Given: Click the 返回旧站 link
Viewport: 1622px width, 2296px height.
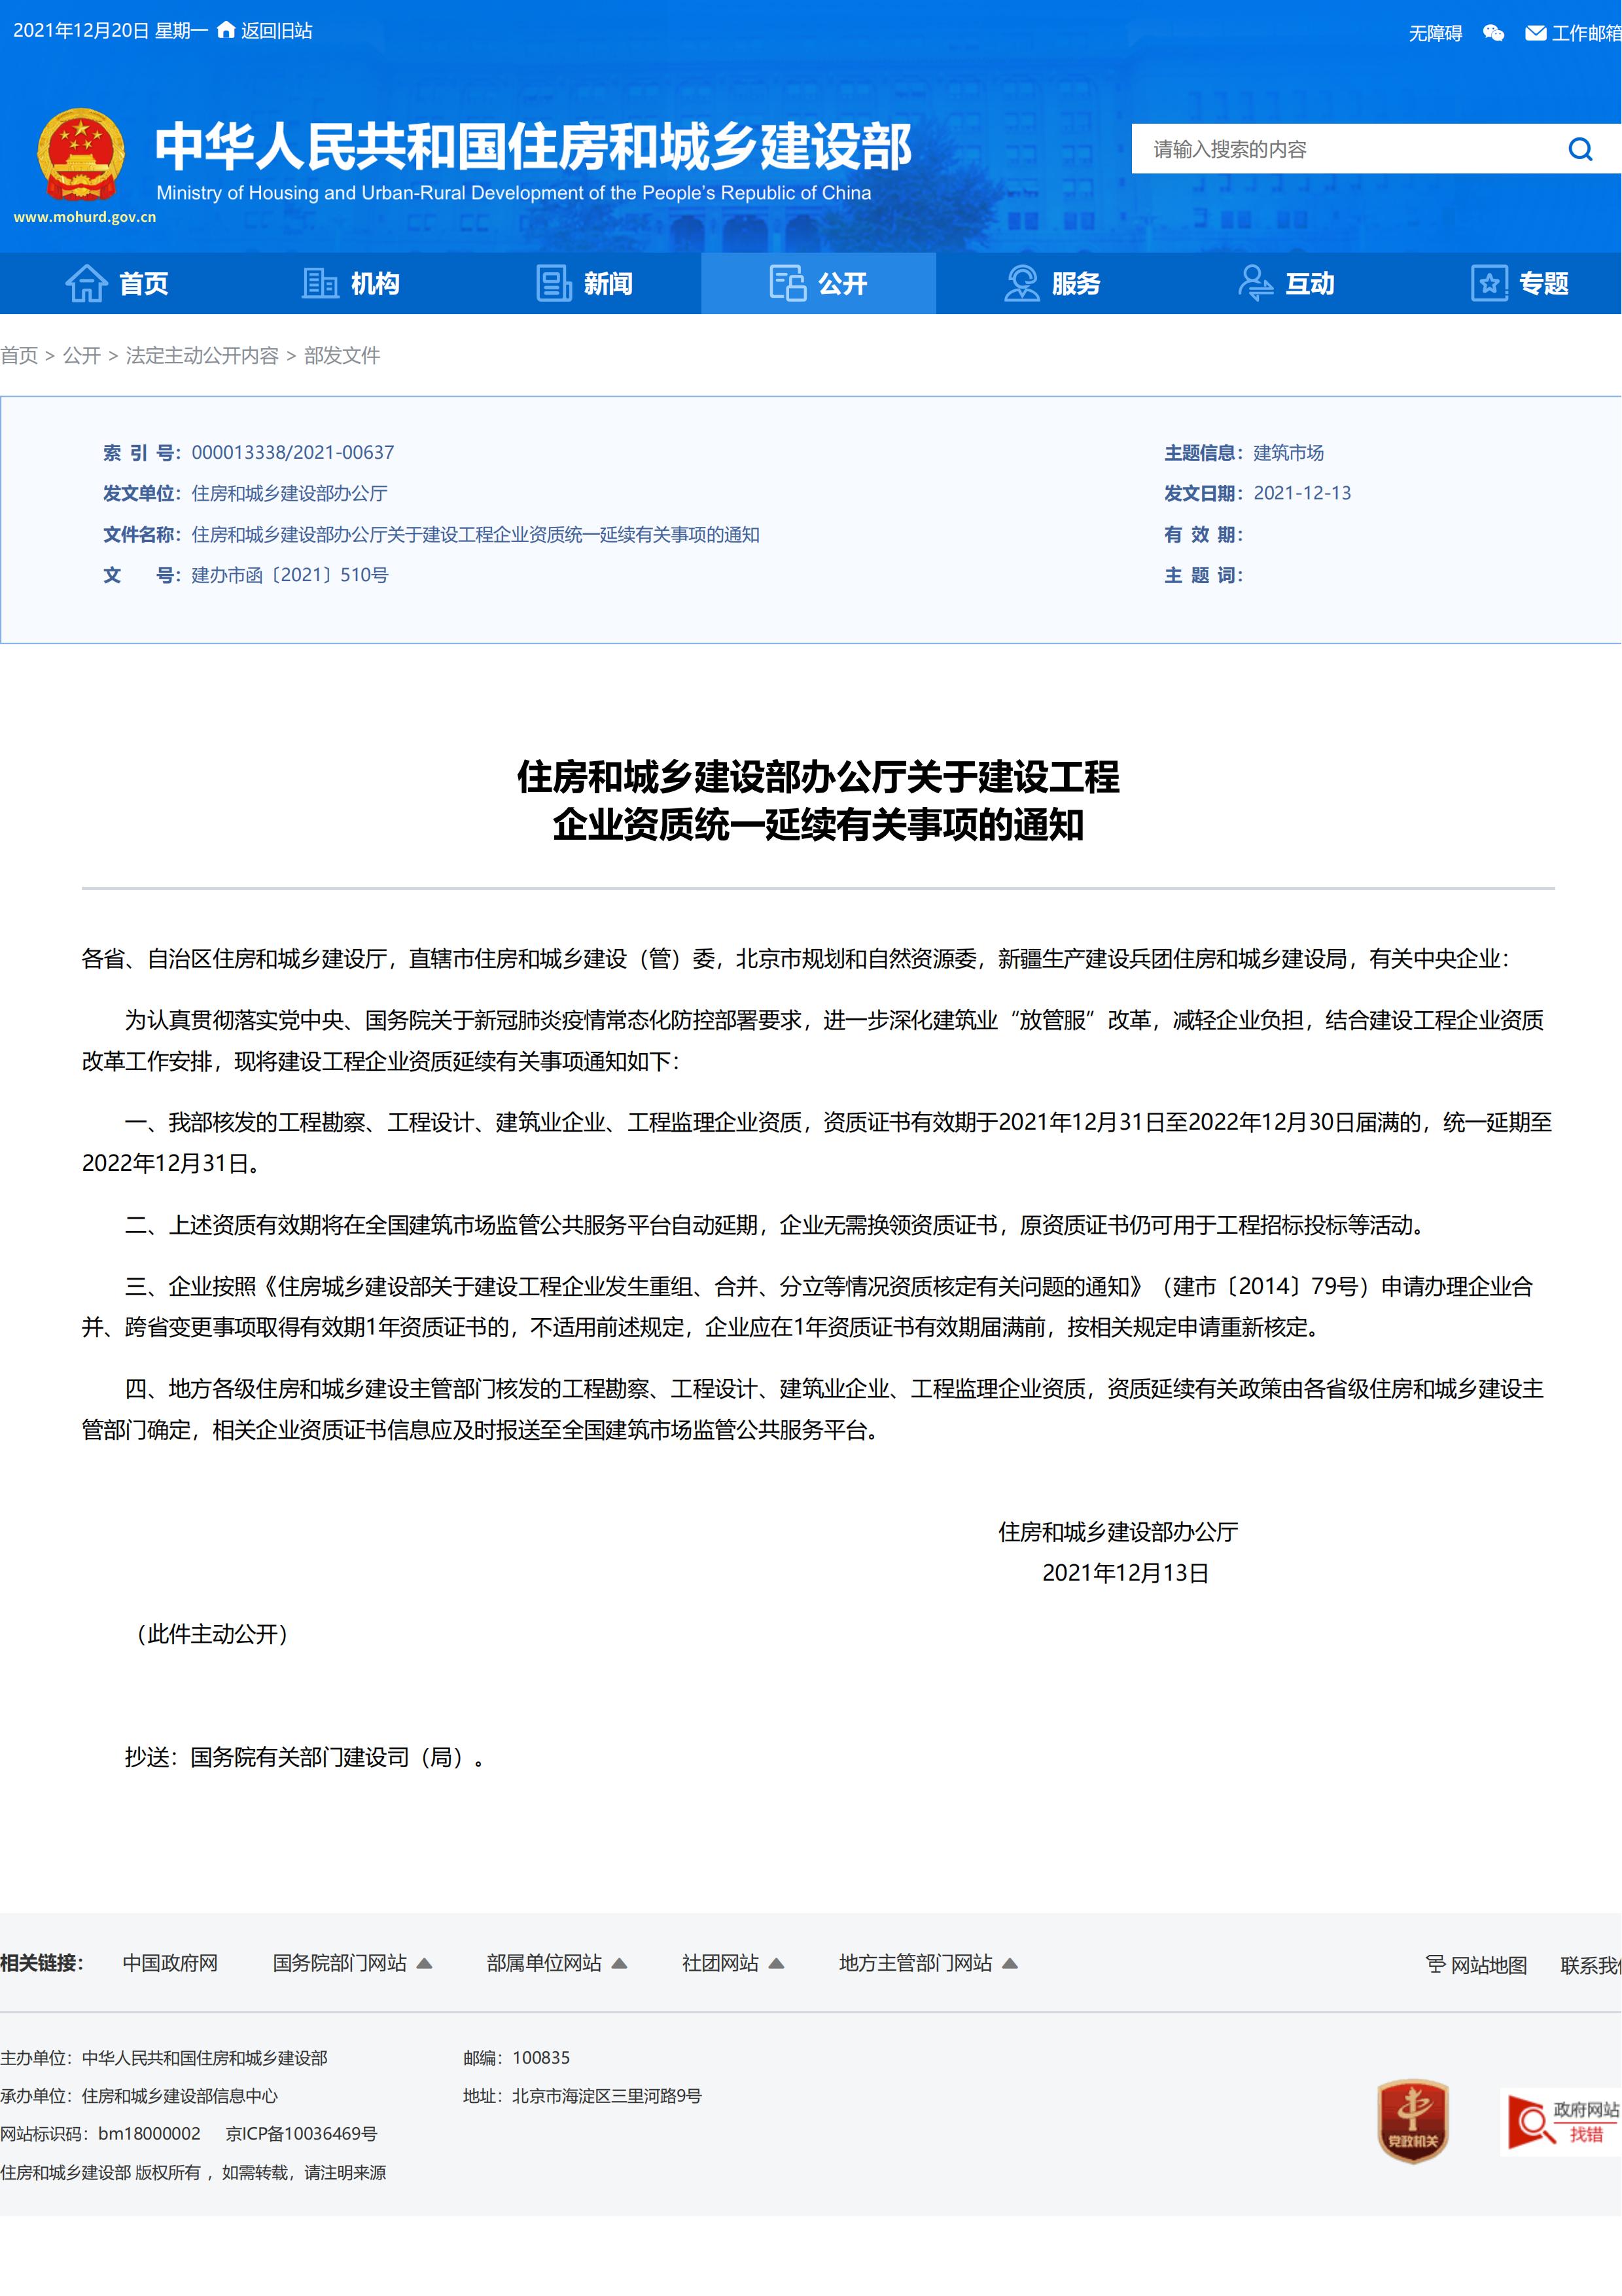Looking at the screenshot, I should tap(276, 31).
